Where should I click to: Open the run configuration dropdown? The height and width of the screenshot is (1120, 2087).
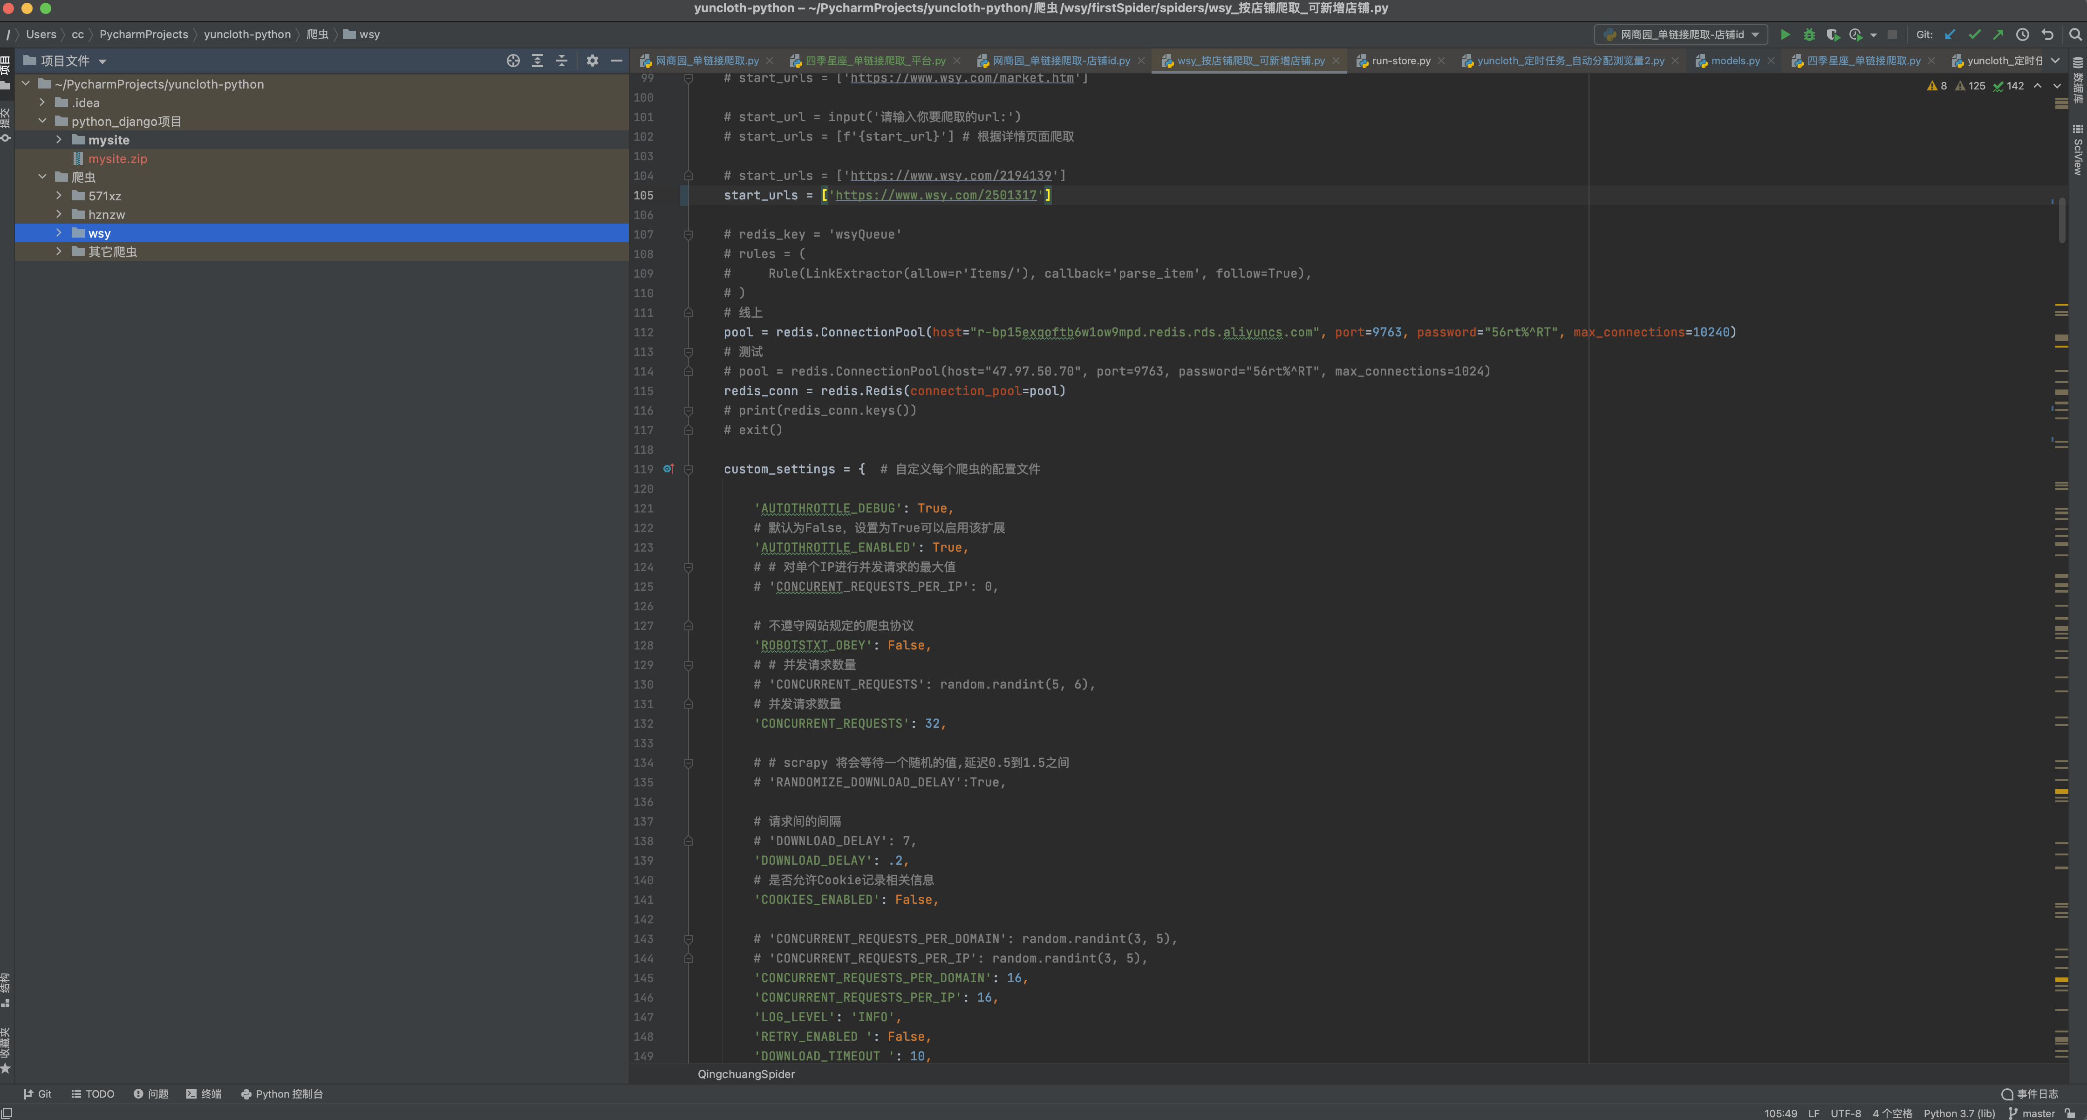click(1682, 35)
